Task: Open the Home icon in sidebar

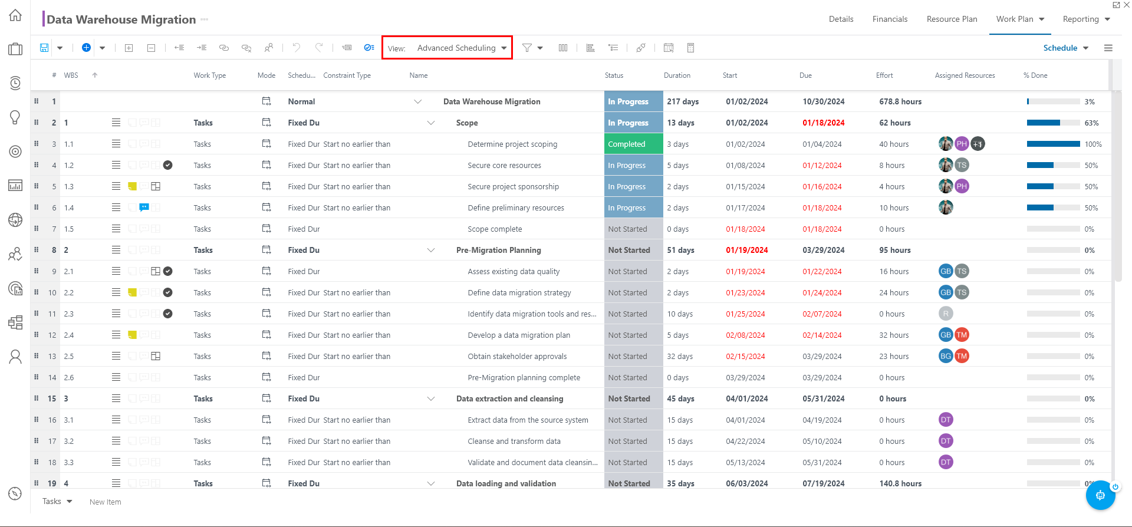Action: pyautogui.click(x=15, y=15)
